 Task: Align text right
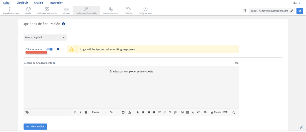148,112
